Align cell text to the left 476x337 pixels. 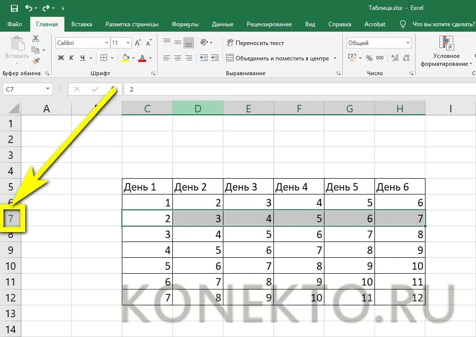pos(166,57)
